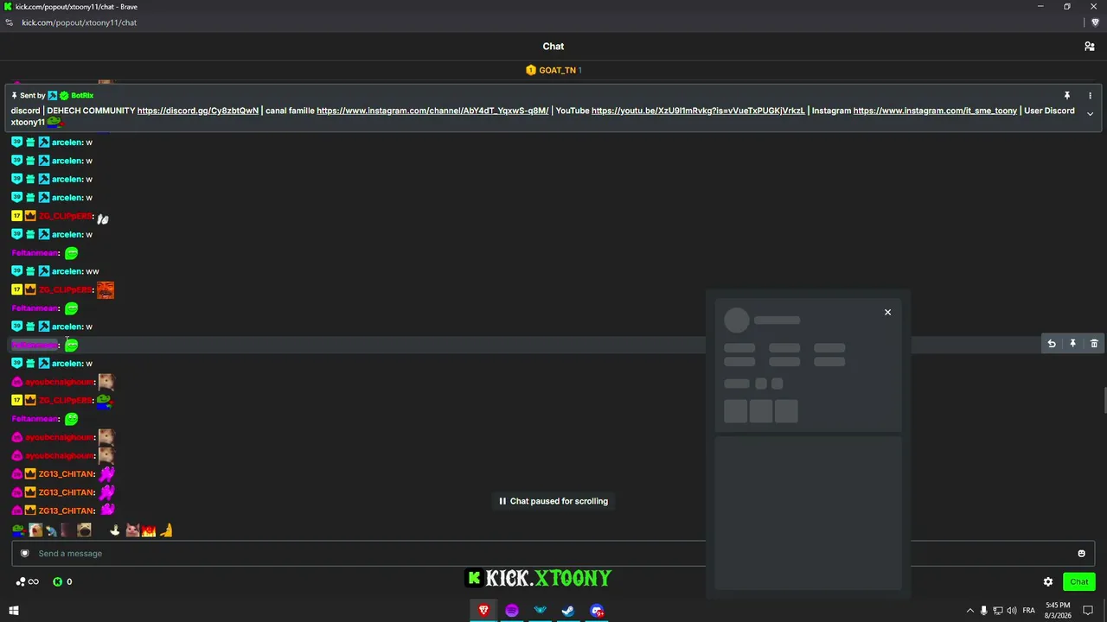This screenshot has width=1107, height=622.
Task: Open the ZG13_CHITAN user profile from the last message
Action: pyautogui.click(x=66, y=511)
